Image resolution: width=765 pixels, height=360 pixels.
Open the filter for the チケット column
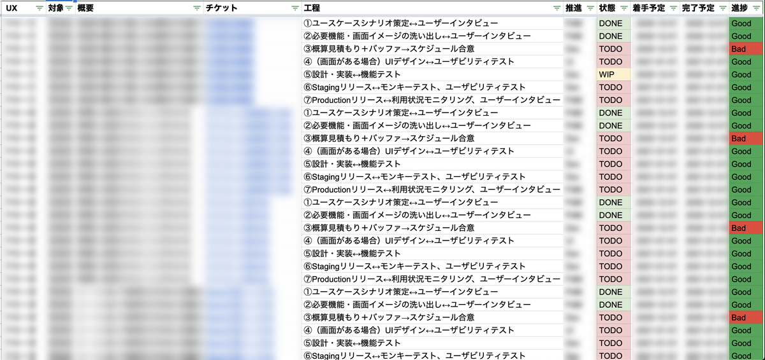[295, 9]
